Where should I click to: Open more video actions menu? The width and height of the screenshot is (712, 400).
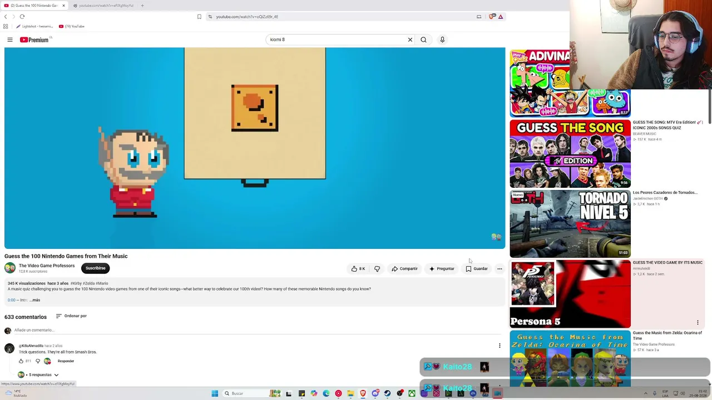tap(500, 269)
